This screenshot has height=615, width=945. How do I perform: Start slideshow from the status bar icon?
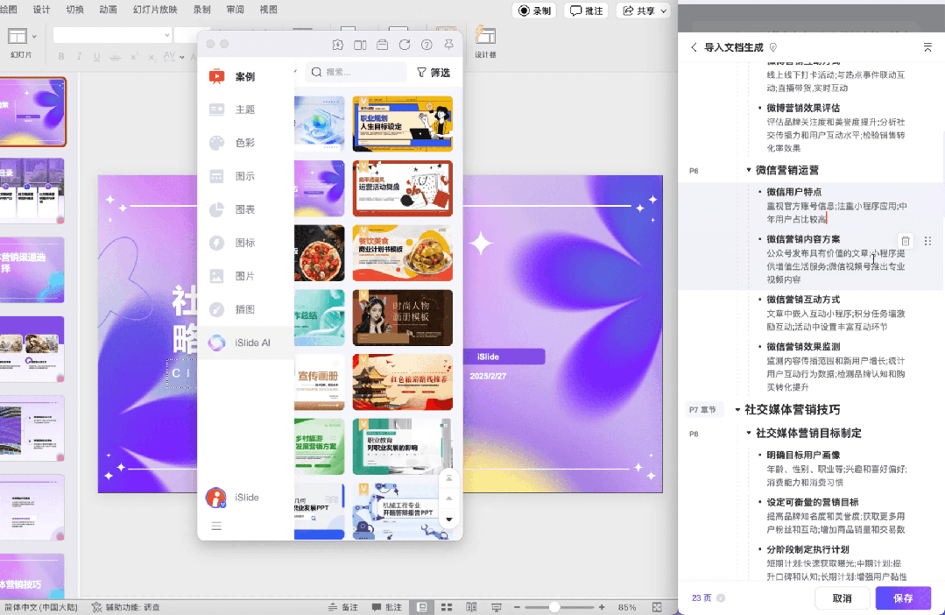pos(496,606)
